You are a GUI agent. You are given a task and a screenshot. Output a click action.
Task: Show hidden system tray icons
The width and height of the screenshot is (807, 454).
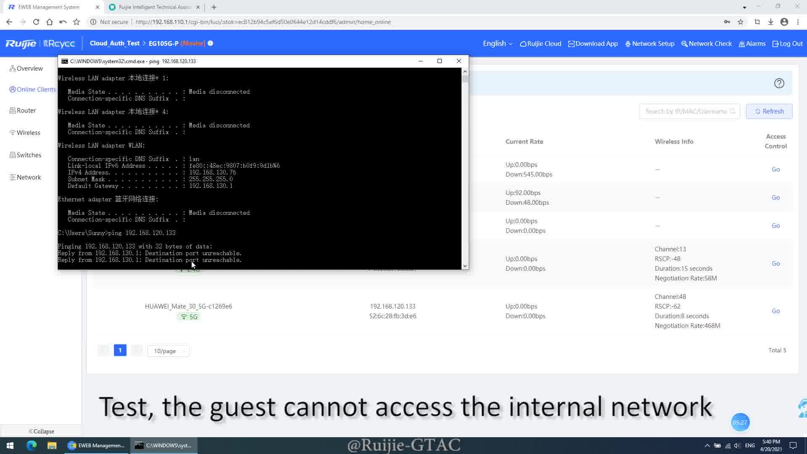click(x=707, y=446)
